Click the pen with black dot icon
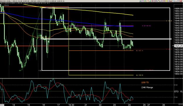Image resolution: width=183 pixels, height=106 pixels. 169,1
